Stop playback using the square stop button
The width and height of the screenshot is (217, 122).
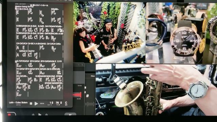tap(31, 103)
